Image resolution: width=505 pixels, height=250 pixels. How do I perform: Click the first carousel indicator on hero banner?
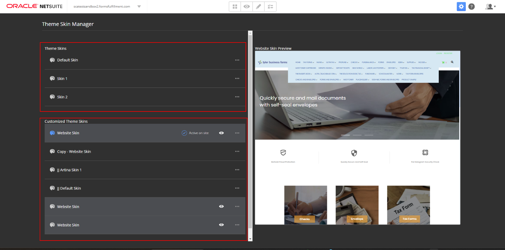point(345,135)
